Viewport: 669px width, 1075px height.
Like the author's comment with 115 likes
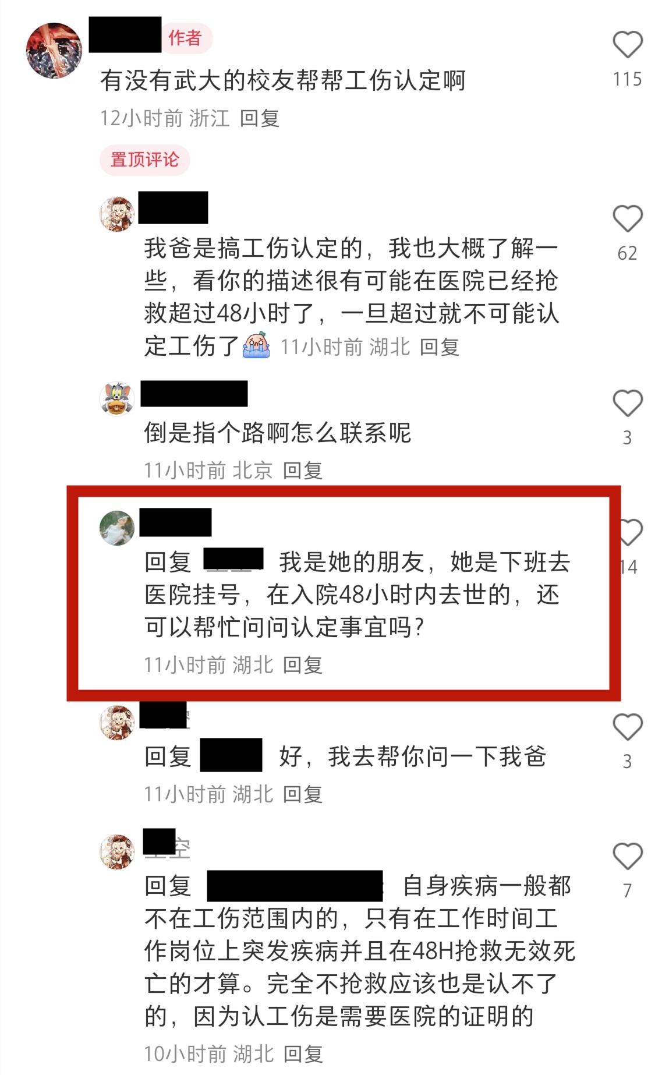click(x=627, y=45)
